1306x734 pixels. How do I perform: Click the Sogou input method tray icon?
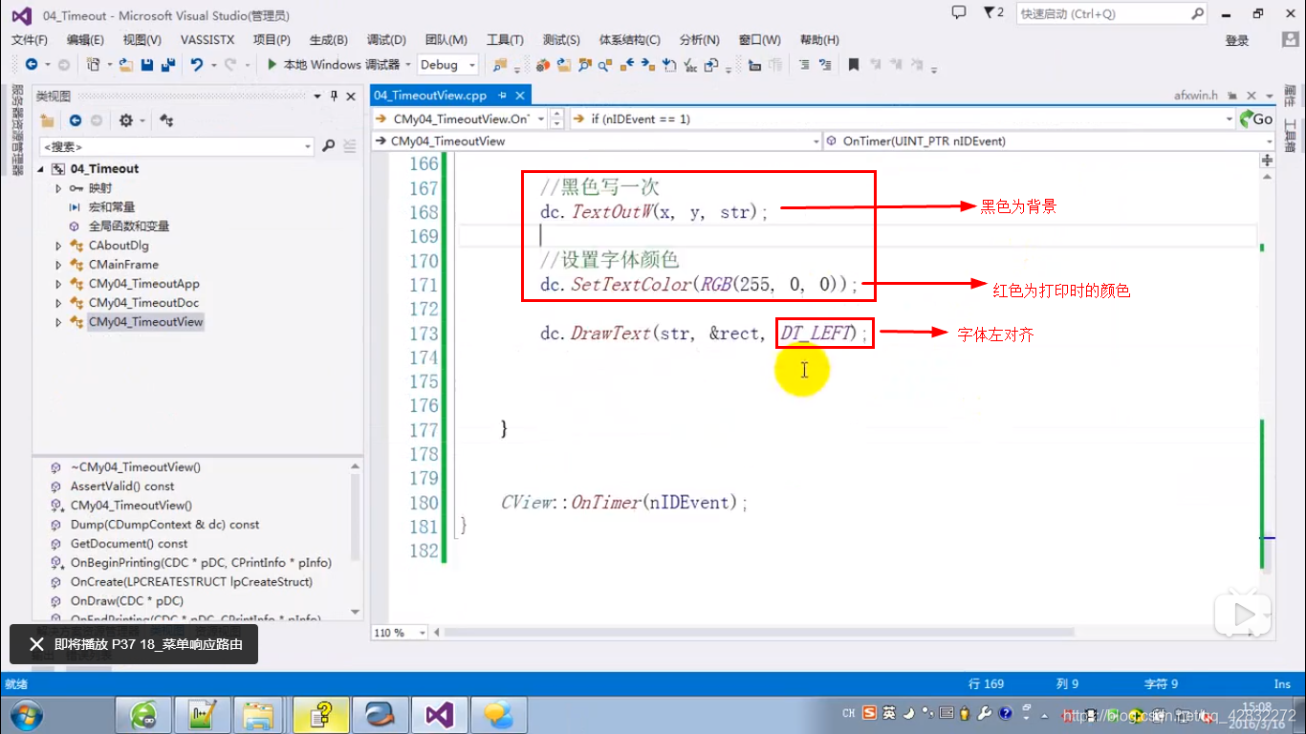(869, 713)
